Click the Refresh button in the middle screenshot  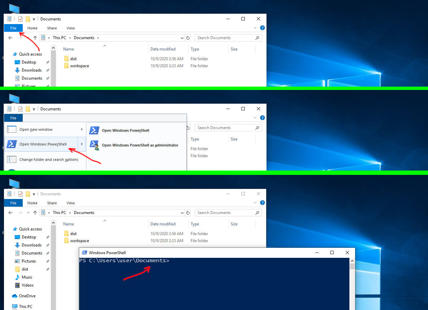(188, 128)
